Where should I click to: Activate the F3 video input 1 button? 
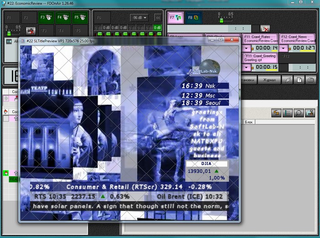click(x=46, y=17)
